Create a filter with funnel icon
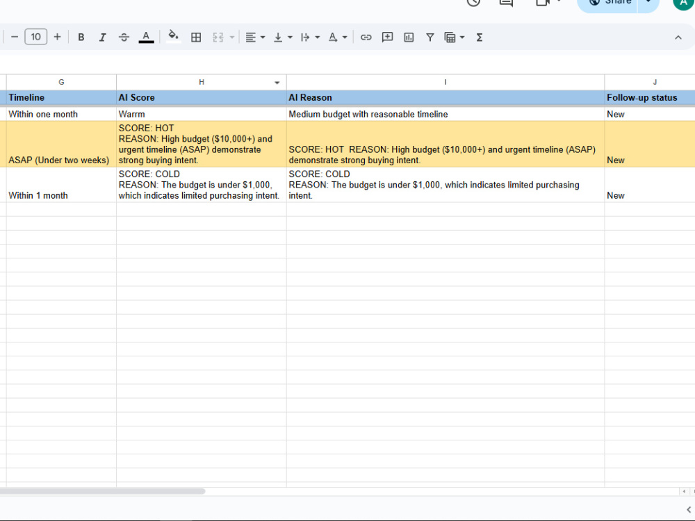The height and width of the screenshot is (521, 695). click(430, 38)
